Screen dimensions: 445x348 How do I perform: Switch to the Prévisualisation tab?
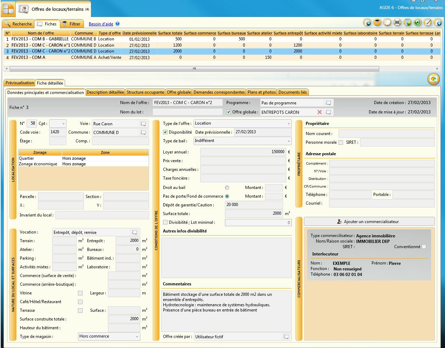point(20,83)
